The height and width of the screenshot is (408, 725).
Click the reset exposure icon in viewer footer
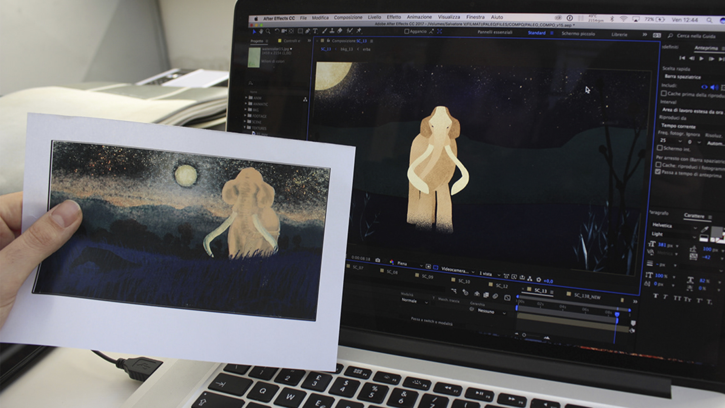click(x=538, y=280)
